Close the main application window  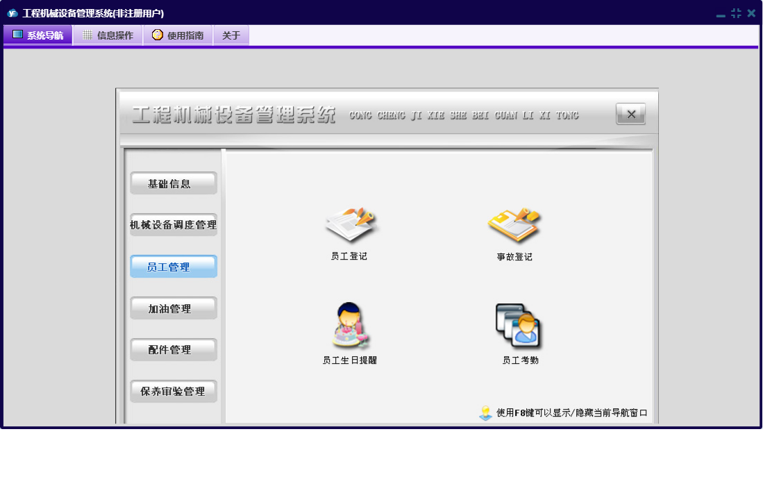[x=751, y=13]
